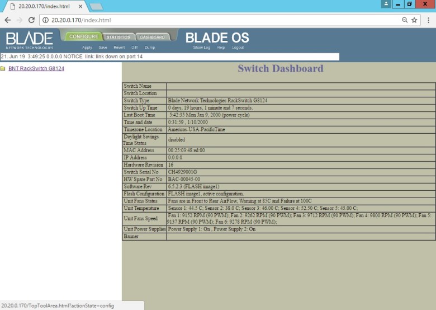Click the address bar URL field
Screen dimensions: 436x310
pos(224,20)
